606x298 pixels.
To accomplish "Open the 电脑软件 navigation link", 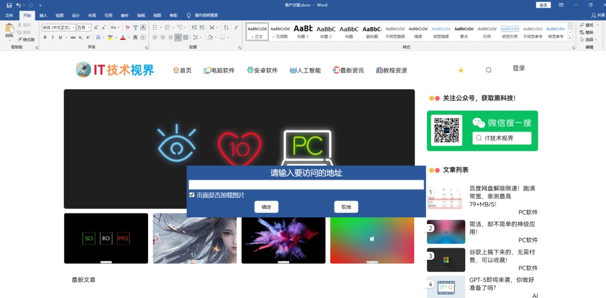I will point(219,70).
